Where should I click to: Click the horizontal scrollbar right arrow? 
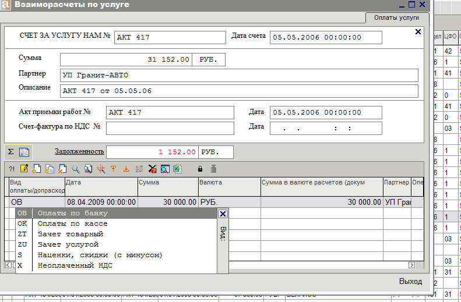411,265
